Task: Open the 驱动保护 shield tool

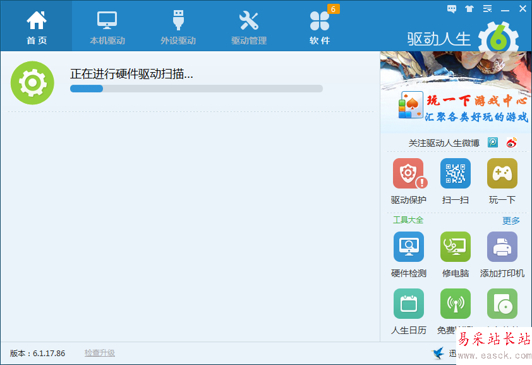Action: (x=409, y=182)
